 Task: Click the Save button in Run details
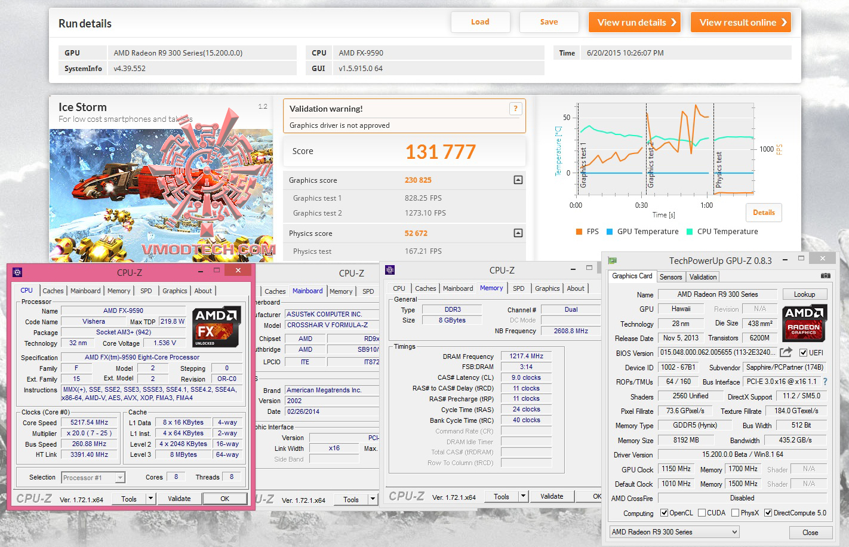549,22
